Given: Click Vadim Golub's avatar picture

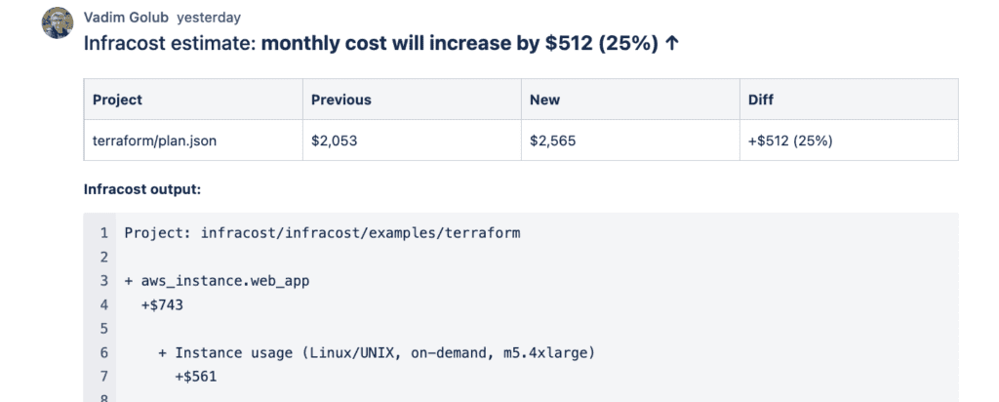Looking at the screenshot, I should click(x=58, y=23).
